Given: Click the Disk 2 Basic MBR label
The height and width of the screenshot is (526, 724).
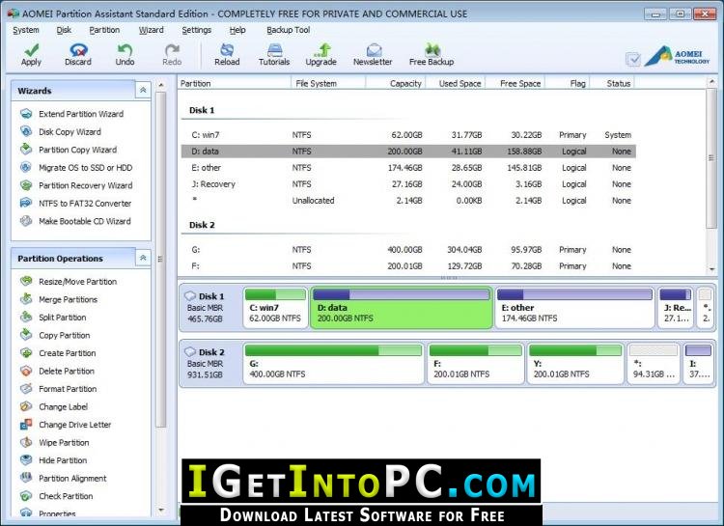Looking at the screenshot, I should coord(205,364).
